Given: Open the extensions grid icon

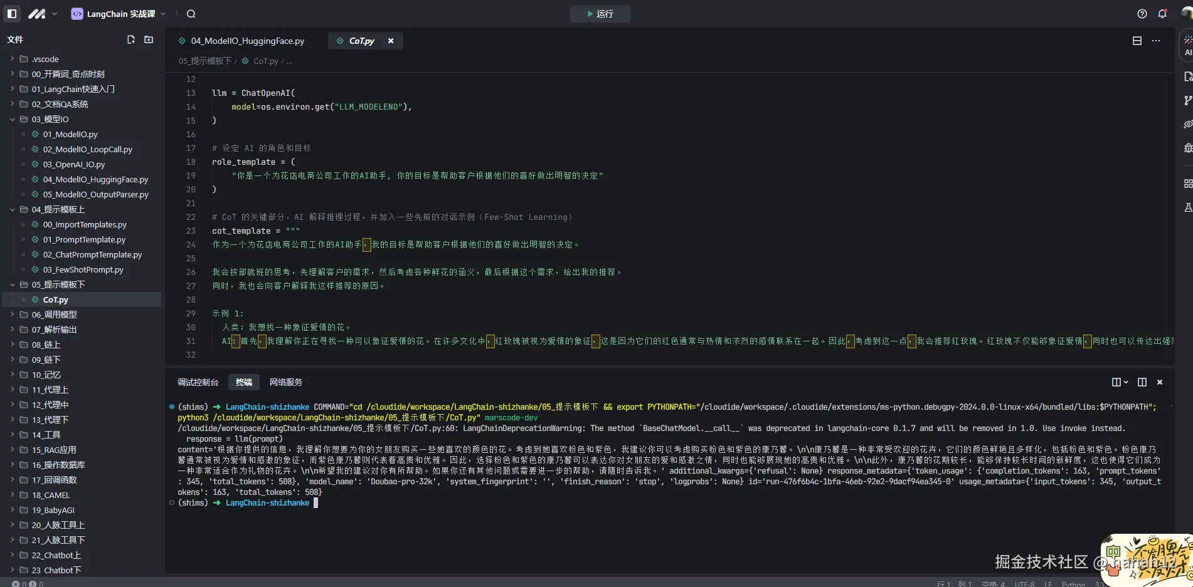Looking at the screenshot, I should pyautogui.click(x=1187, y=184).
